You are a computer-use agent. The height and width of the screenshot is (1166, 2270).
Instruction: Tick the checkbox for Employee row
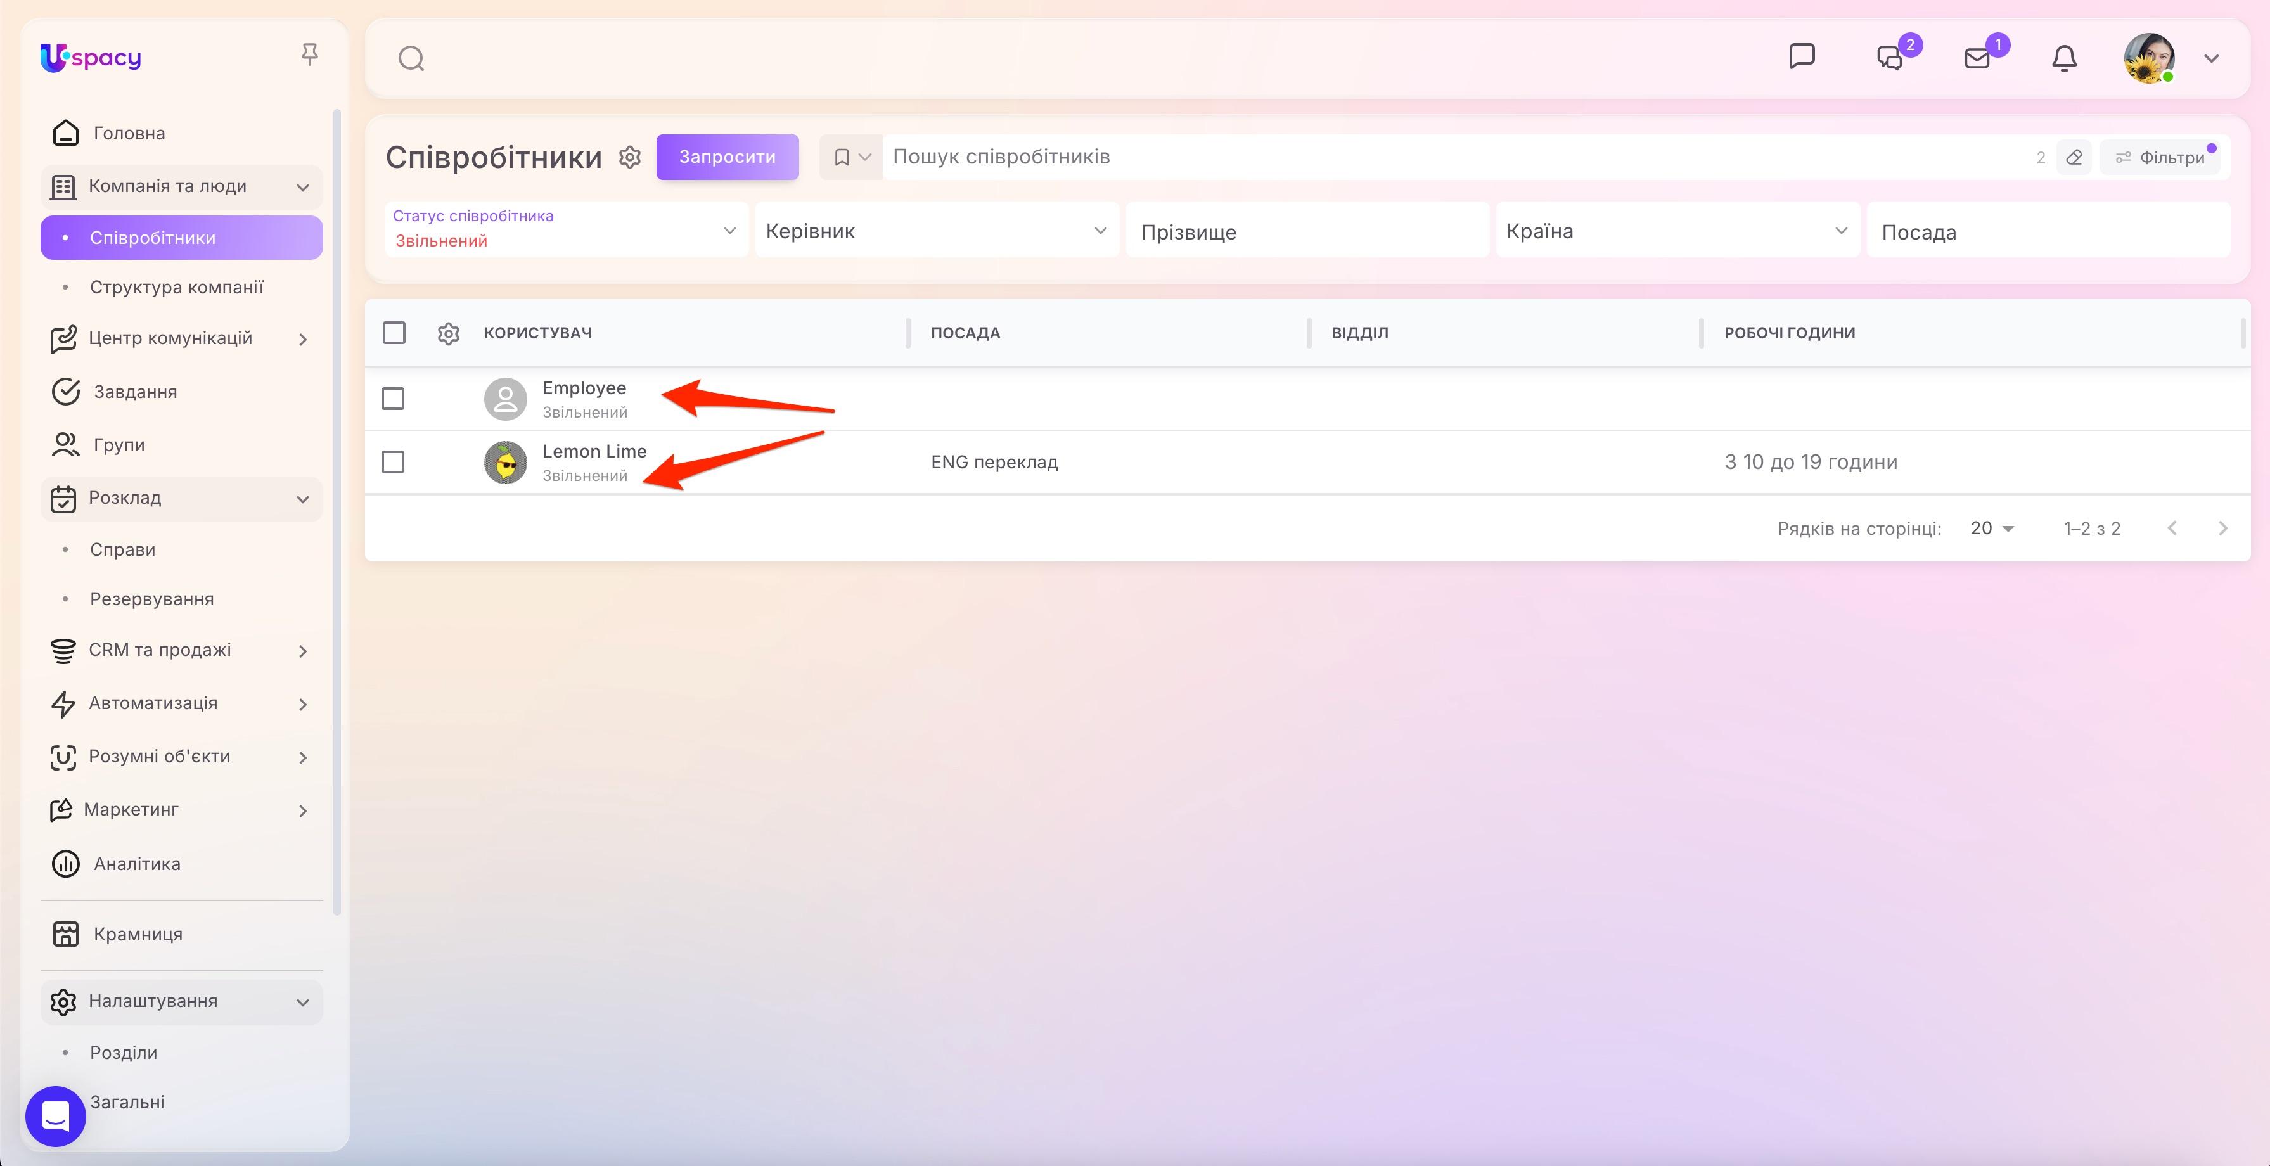(x=393, y=399)
